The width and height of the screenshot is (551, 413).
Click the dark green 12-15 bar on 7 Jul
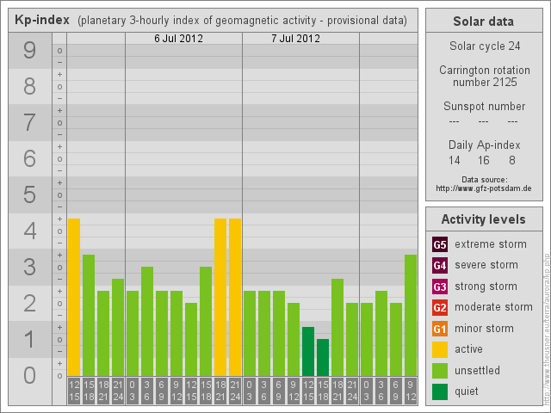pyautogui.click(x=307, y=351)
